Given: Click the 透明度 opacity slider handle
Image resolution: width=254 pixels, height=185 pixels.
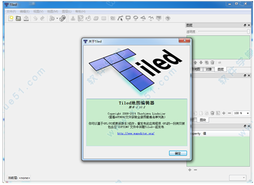Looking at the screenshot, I should [x=248, y=32].
